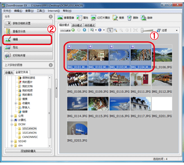This screenshot has height=165, width=184.
Task: Switch to Zoom Mode (缩放模式) tab
Action: pos(64,25)
